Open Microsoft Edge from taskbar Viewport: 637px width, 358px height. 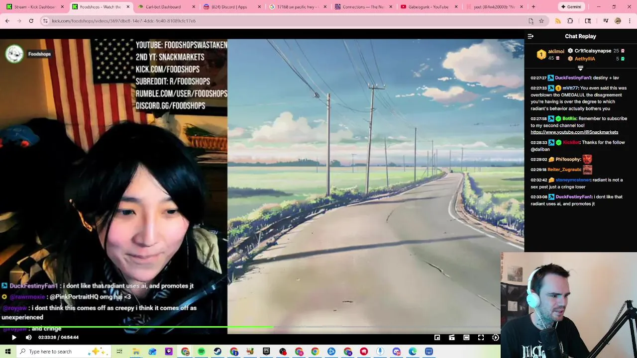(413, 352)
